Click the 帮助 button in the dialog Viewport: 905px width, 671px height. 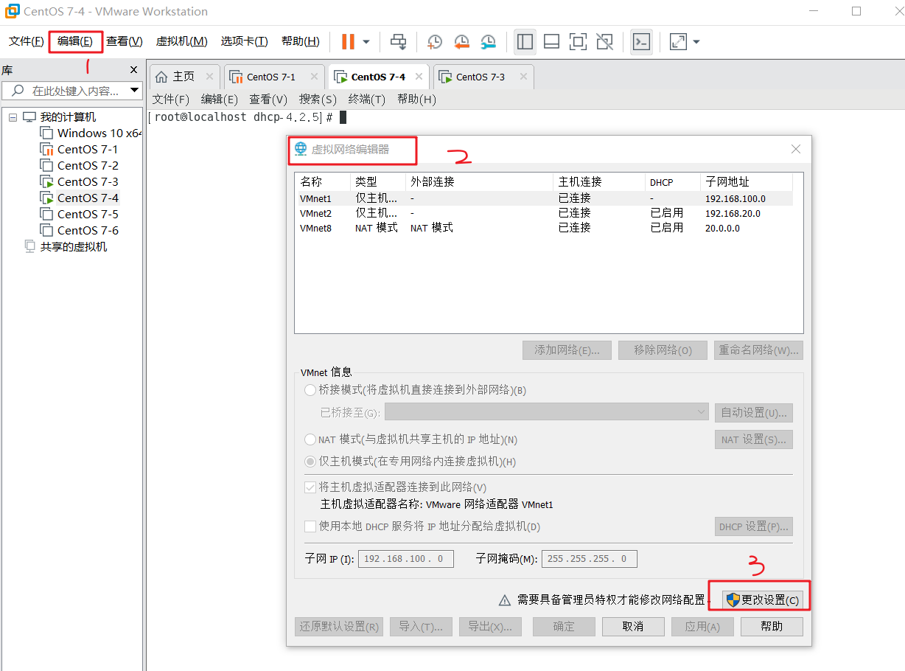(772, 627)
